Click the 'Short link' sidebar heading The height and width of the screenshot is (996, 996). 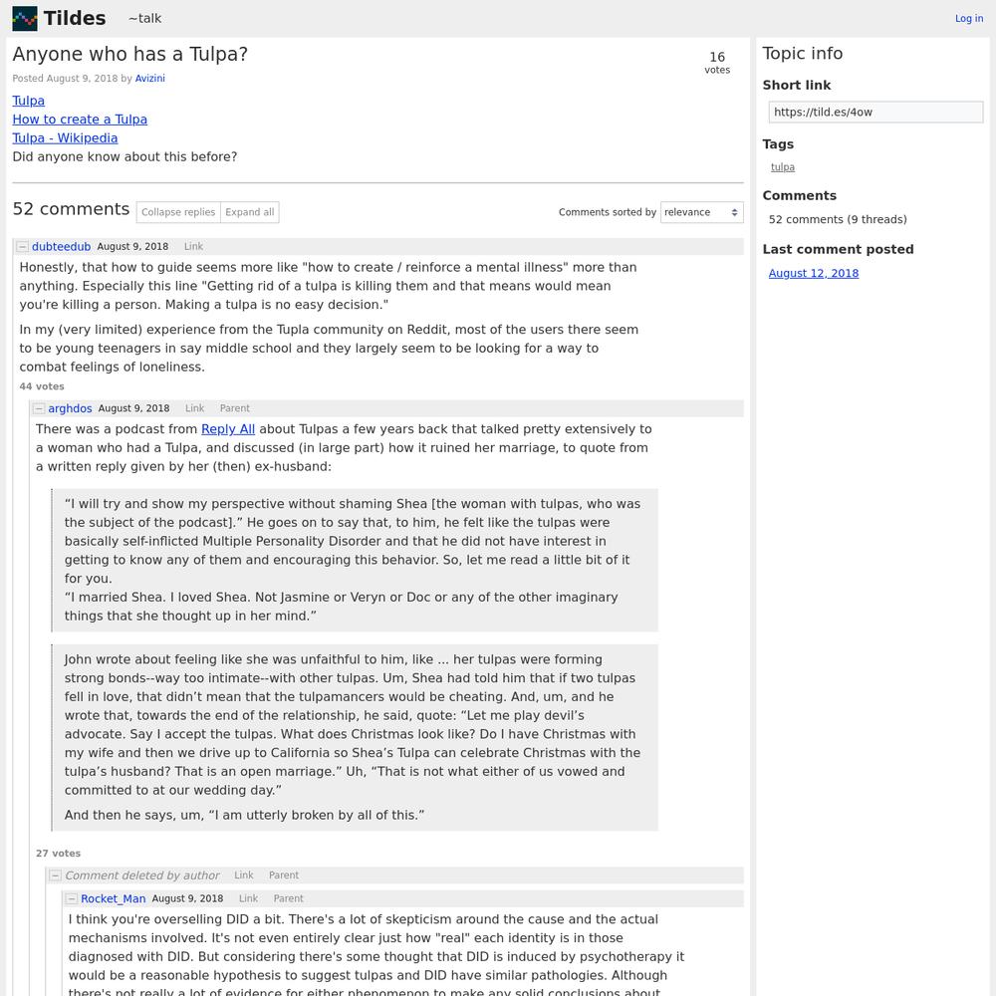797,85
